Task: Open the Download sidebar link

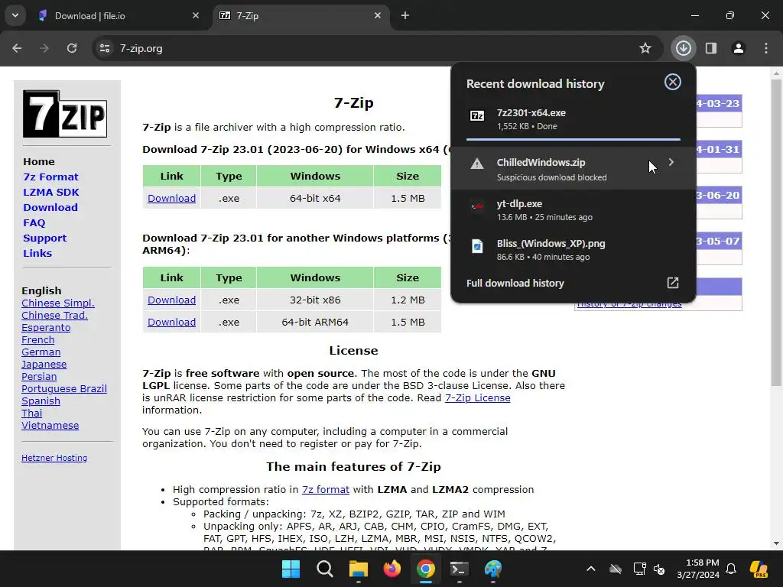Action: (50, 208)
